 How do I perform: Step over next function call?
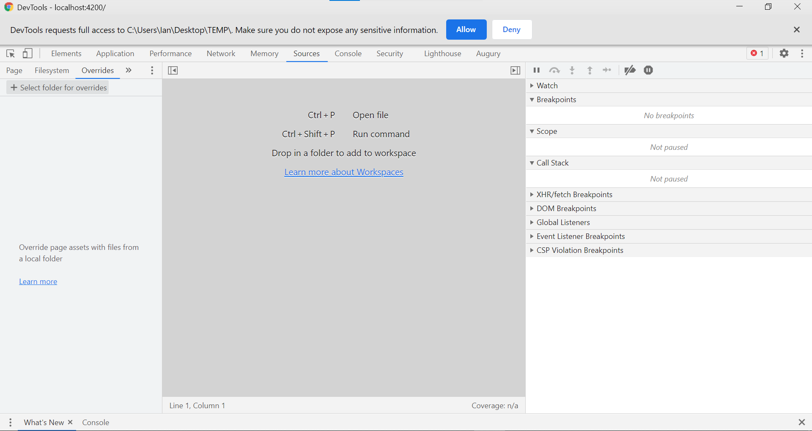554,70
